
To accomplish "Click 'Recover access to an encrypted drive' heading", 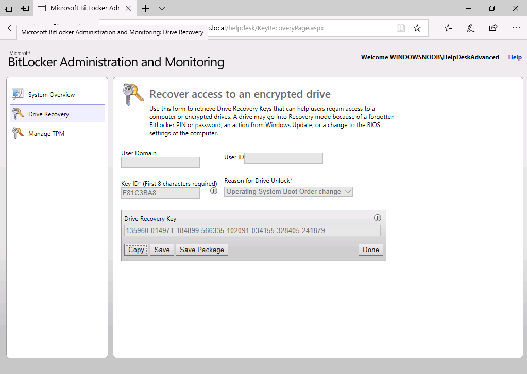I will pos(240,94).
